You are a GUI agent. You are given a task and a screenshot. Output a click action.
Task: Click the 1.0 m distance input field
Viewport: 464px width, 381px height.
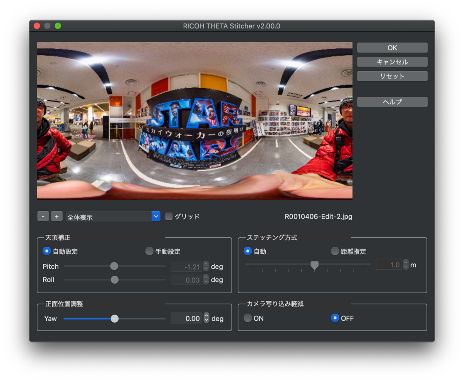(389, 265)
